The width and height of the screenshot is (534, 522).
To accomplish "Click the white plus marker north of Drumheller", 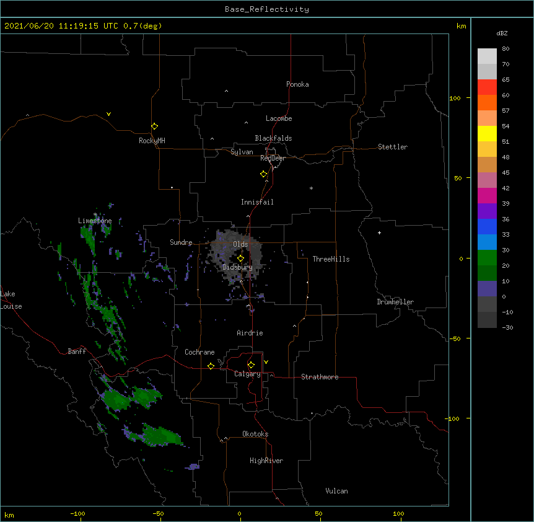I will click(379, 232).
